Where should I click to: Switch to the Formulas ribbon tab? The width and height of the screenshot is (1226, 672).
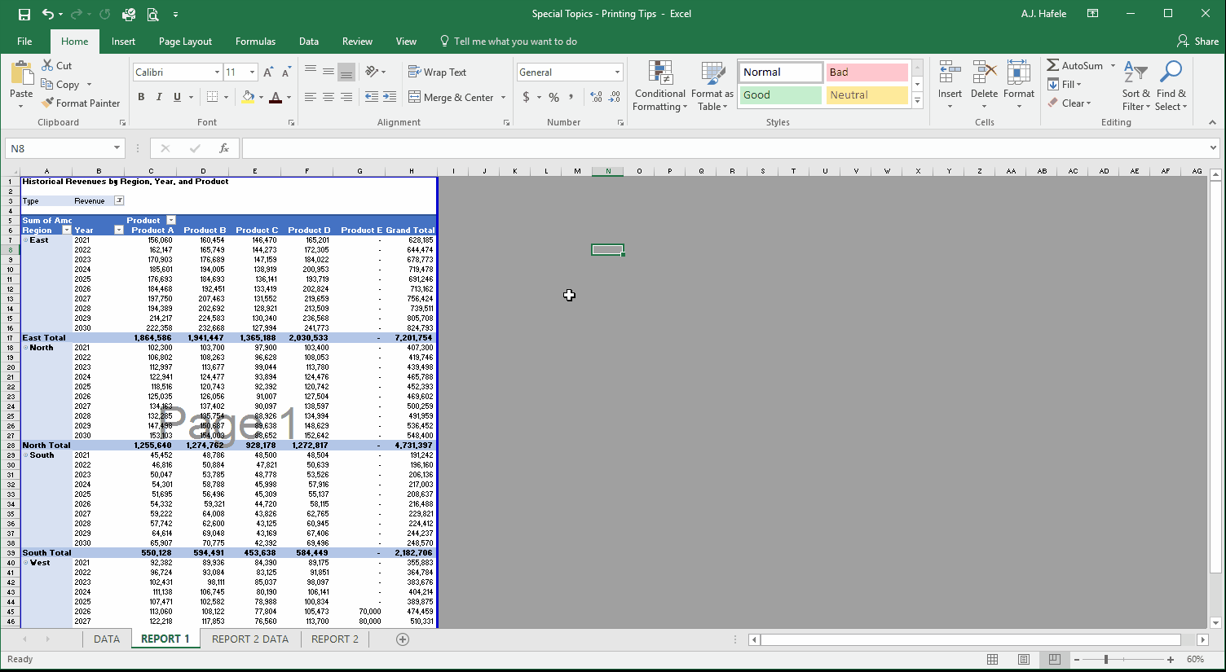255,42
